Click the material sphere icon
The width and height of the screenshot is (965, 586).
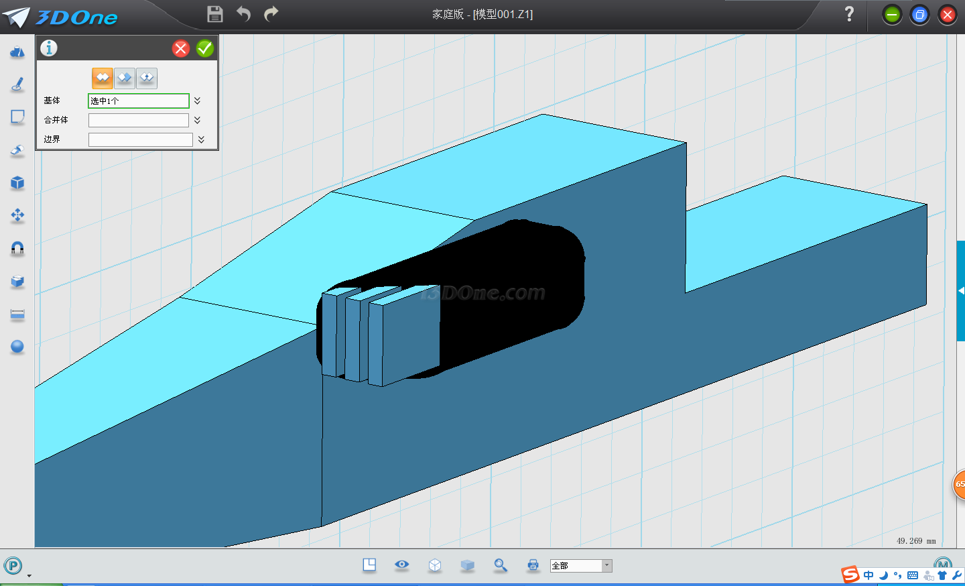pyautogui.click(x=17, y=347)
